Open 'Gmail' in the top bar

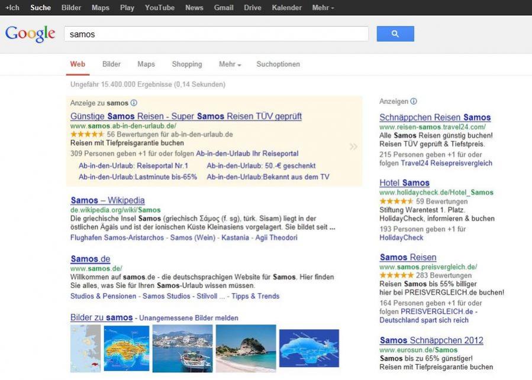[x=224, y=8]
